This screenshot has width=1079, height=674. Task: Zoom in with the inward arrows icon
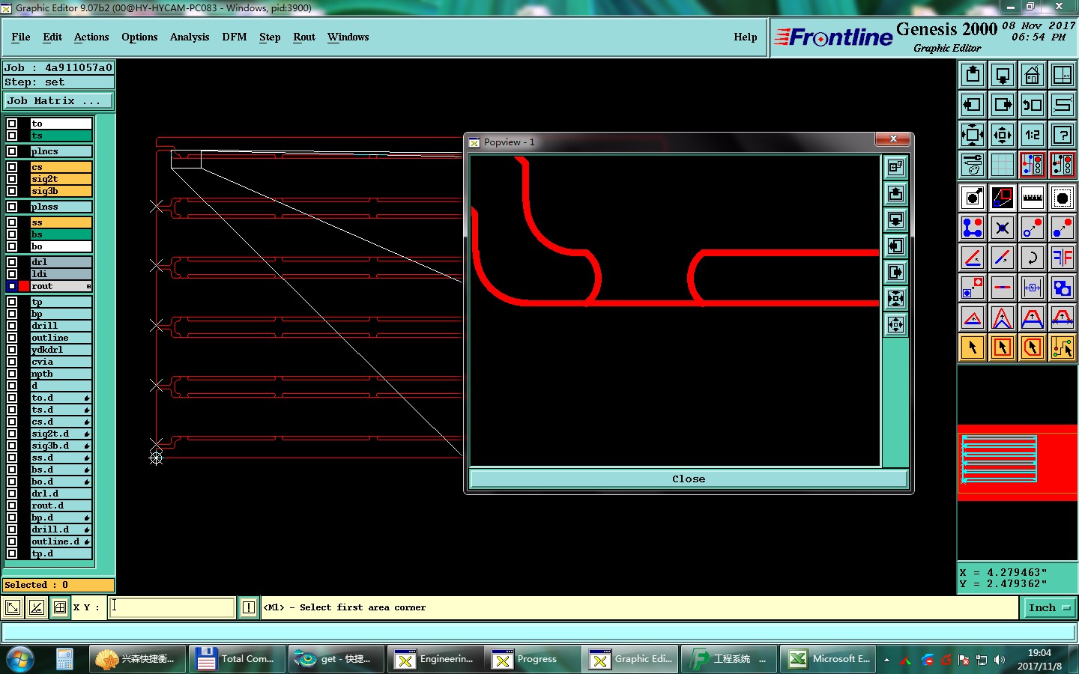973,135
